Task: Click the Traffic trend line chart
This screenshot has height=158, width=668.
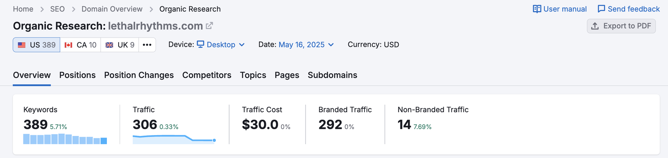Action: (174, 139)
